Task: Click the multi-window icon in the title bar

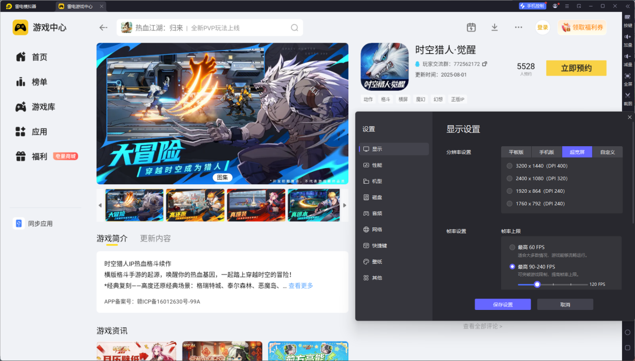Action: click(579, 6)
